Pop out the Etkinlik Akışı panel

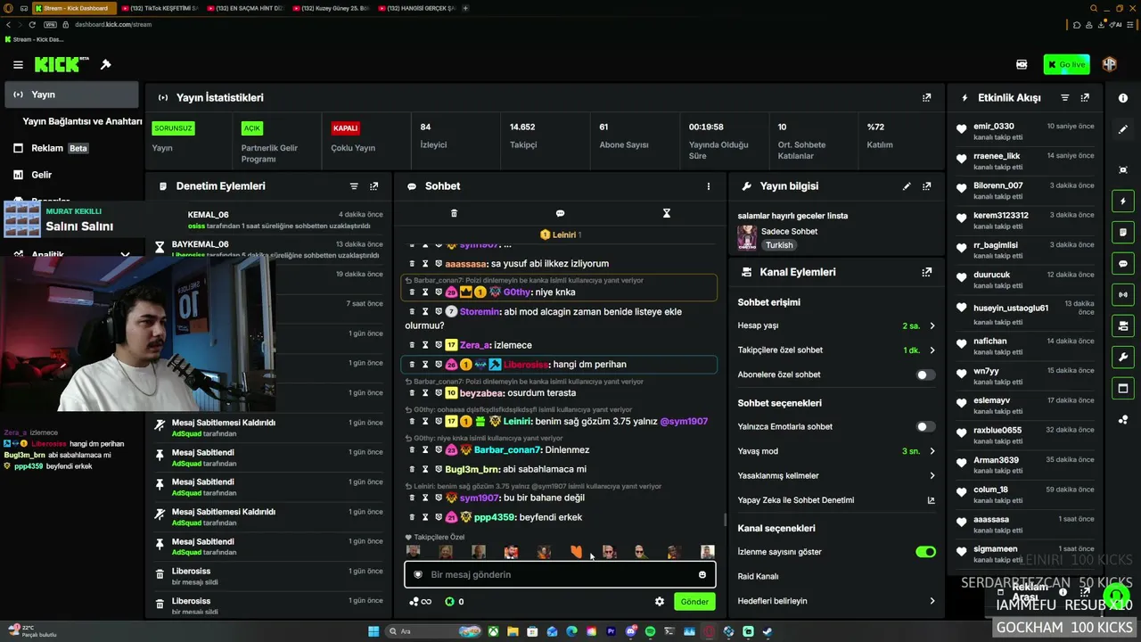(x=1085, y=97)
